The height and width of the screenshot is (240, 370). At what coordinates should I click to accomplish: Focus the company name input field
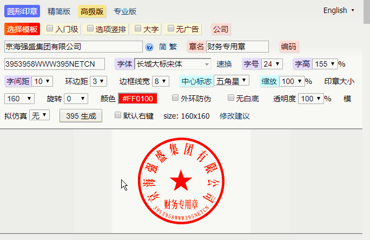(x=74, y=47)
